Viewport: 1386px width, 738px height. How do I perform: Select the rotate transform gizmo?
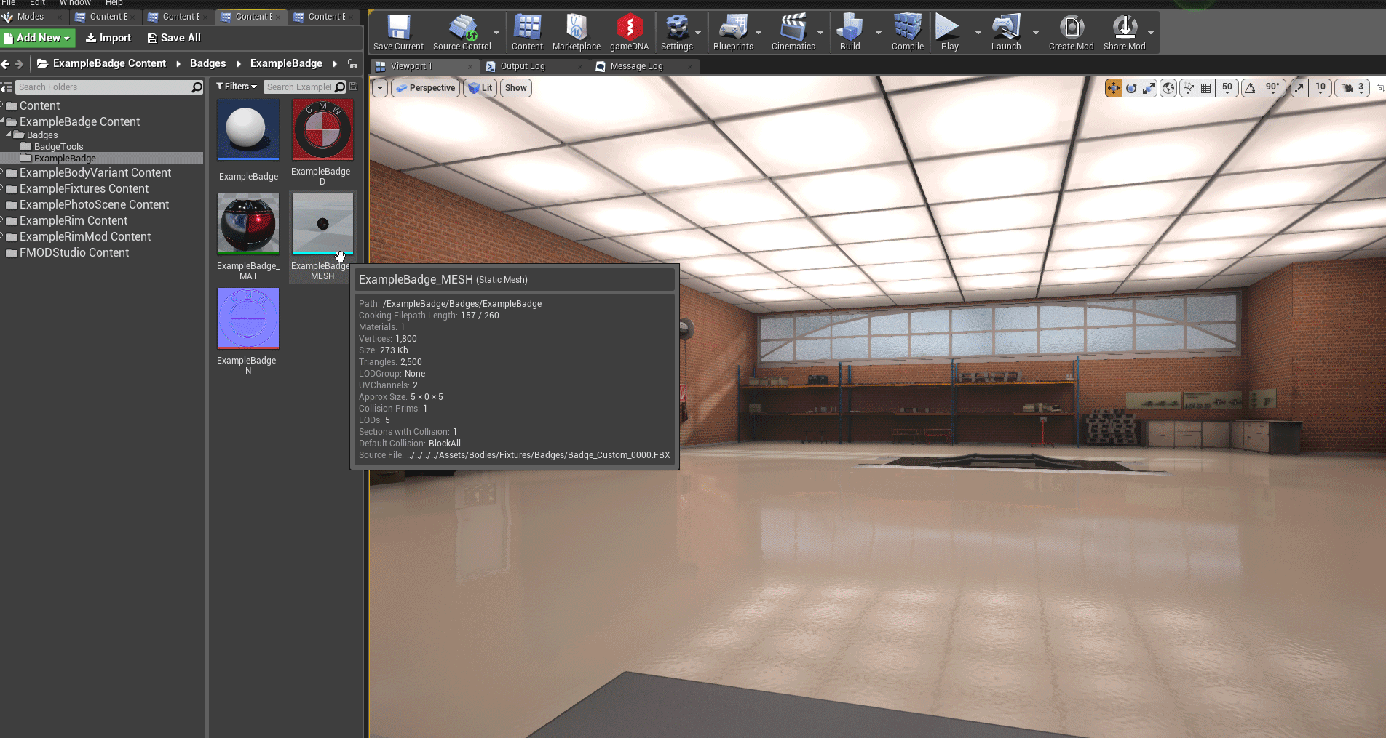[1131, 88]
